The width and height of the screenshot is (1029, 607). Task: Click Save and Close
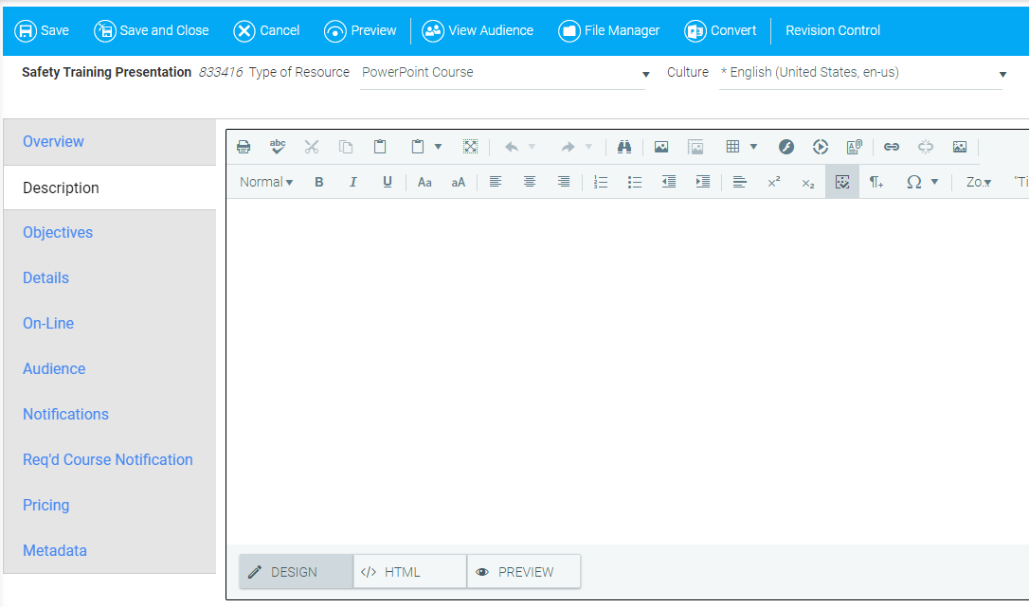151,31
